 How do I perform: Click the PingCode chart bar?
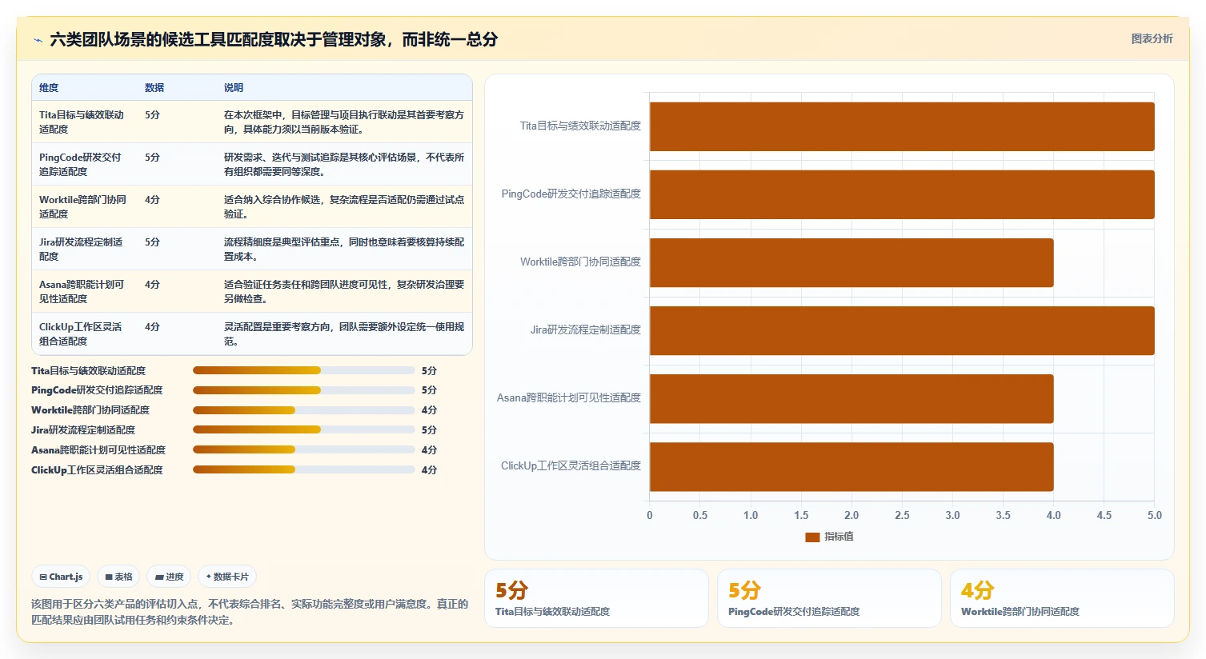(902, 194)
